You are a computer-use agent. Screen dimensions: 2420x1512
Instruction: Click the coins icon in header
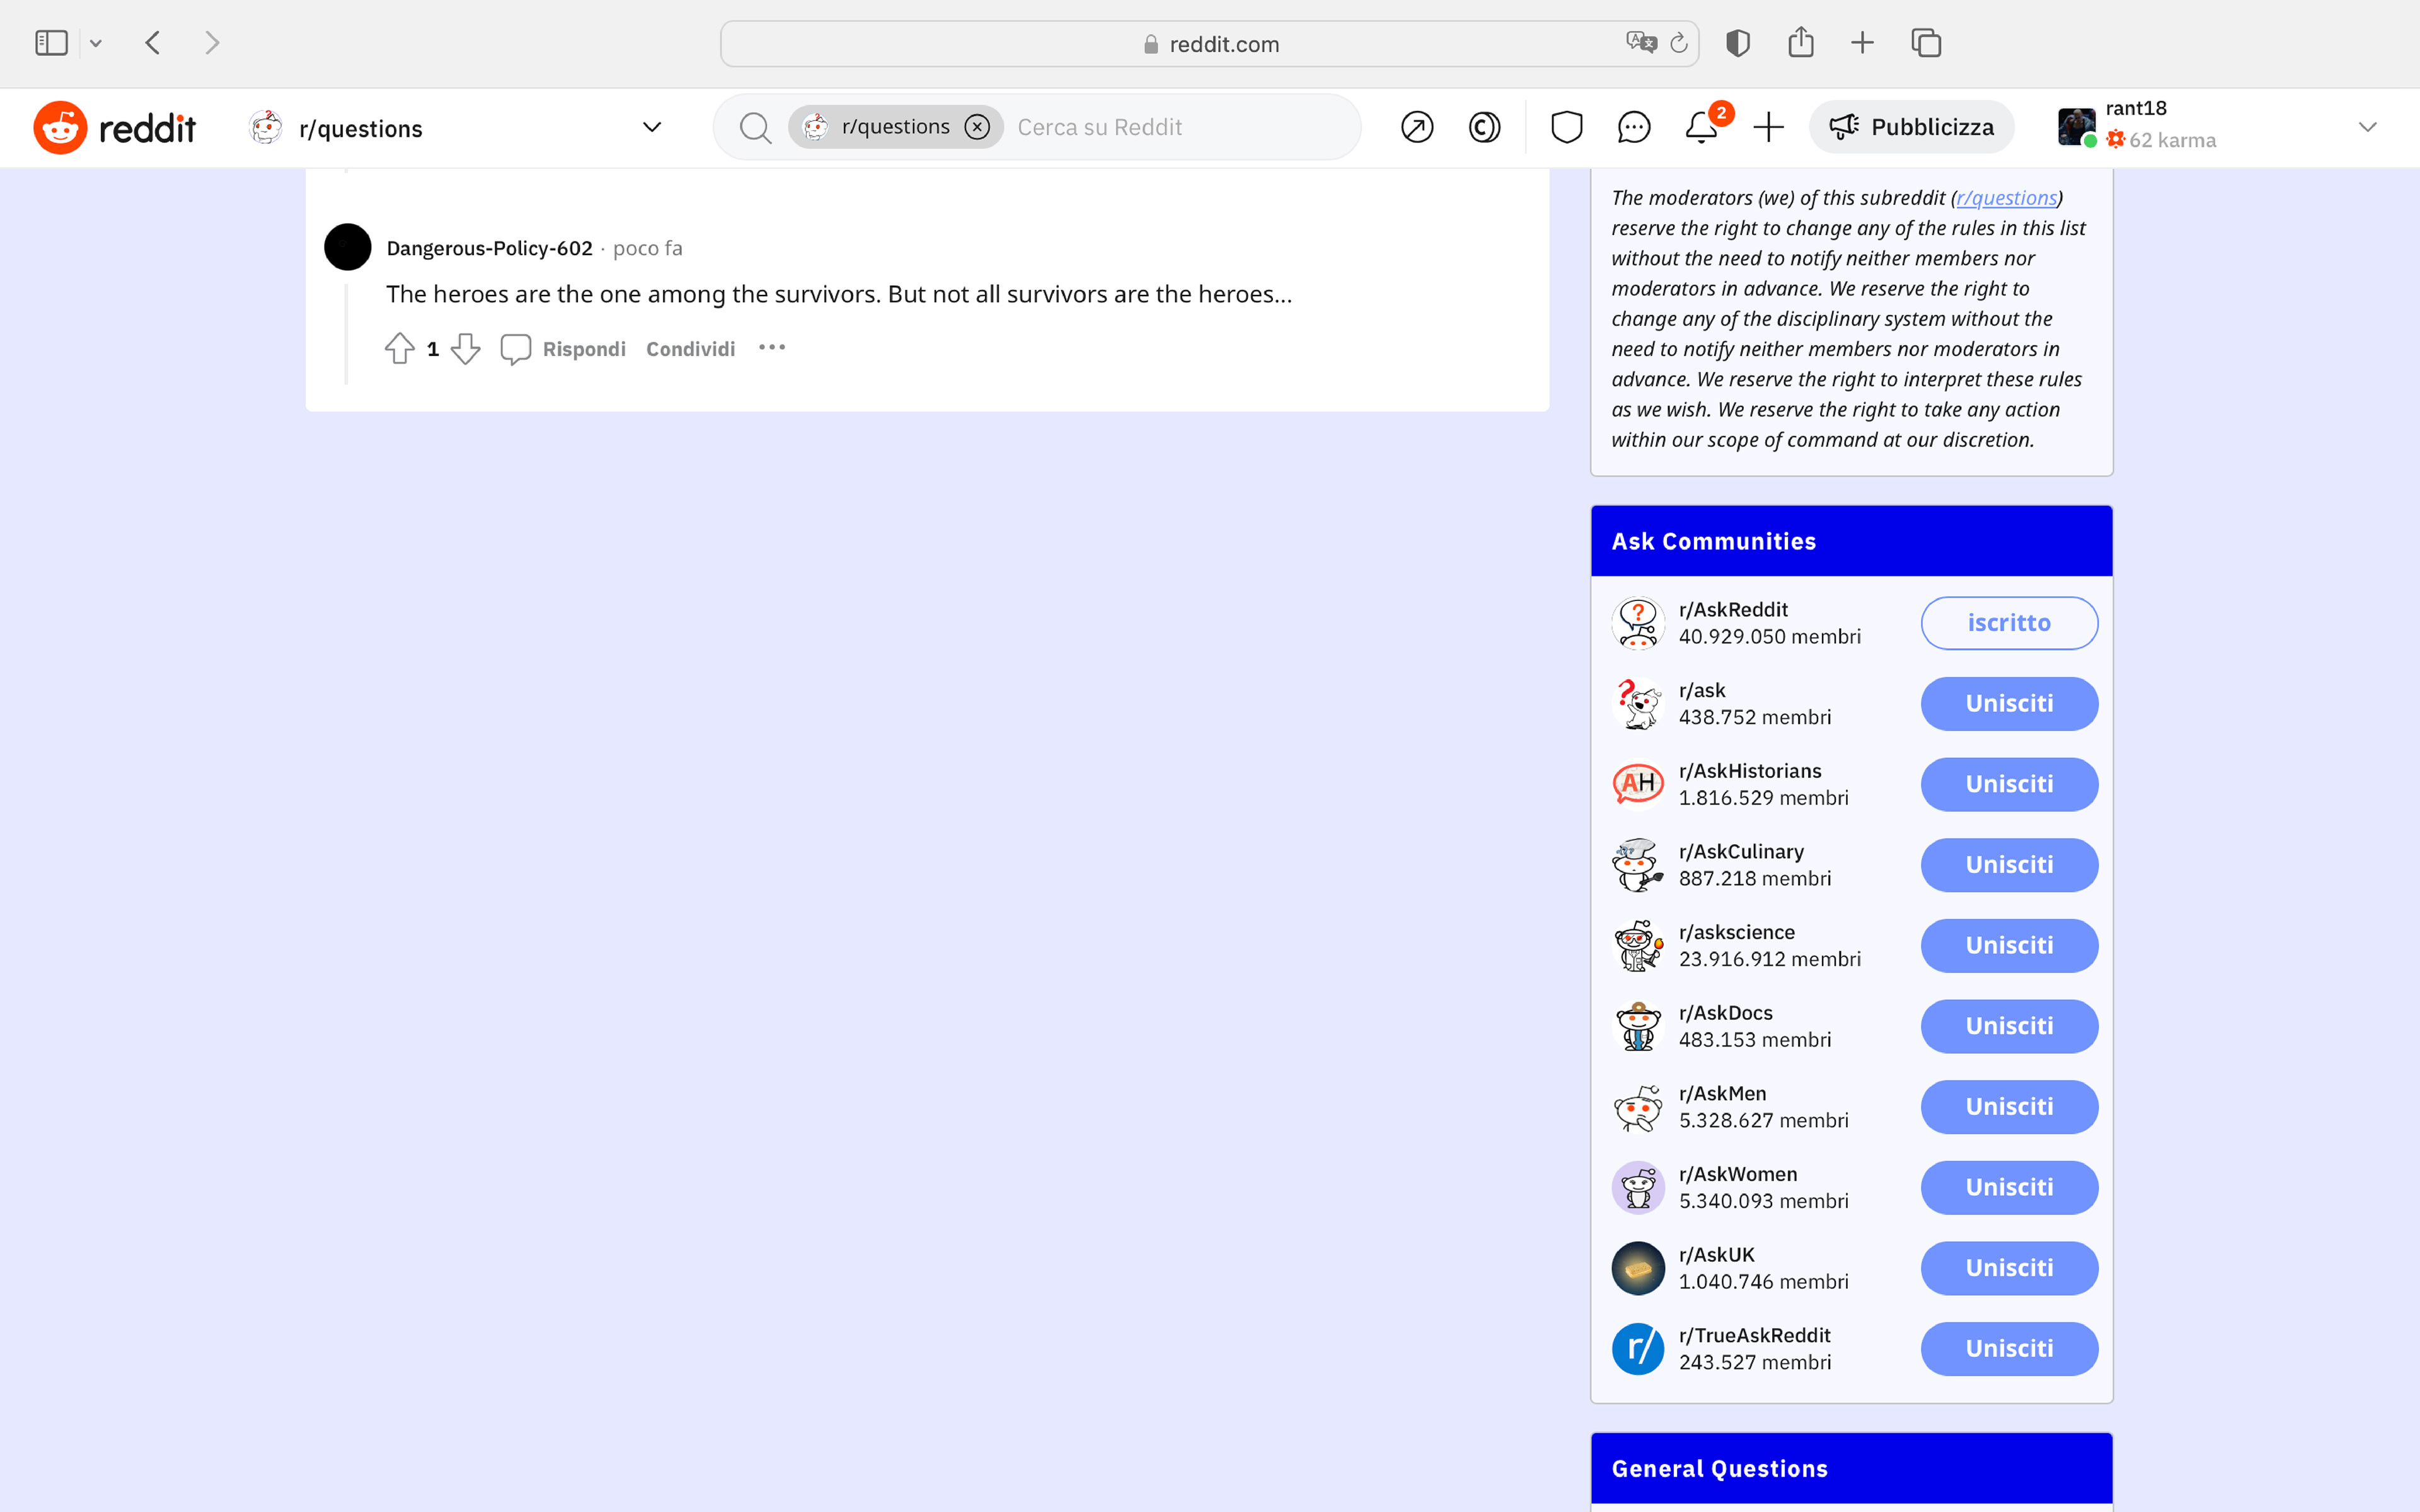(x=1484, y=127)
